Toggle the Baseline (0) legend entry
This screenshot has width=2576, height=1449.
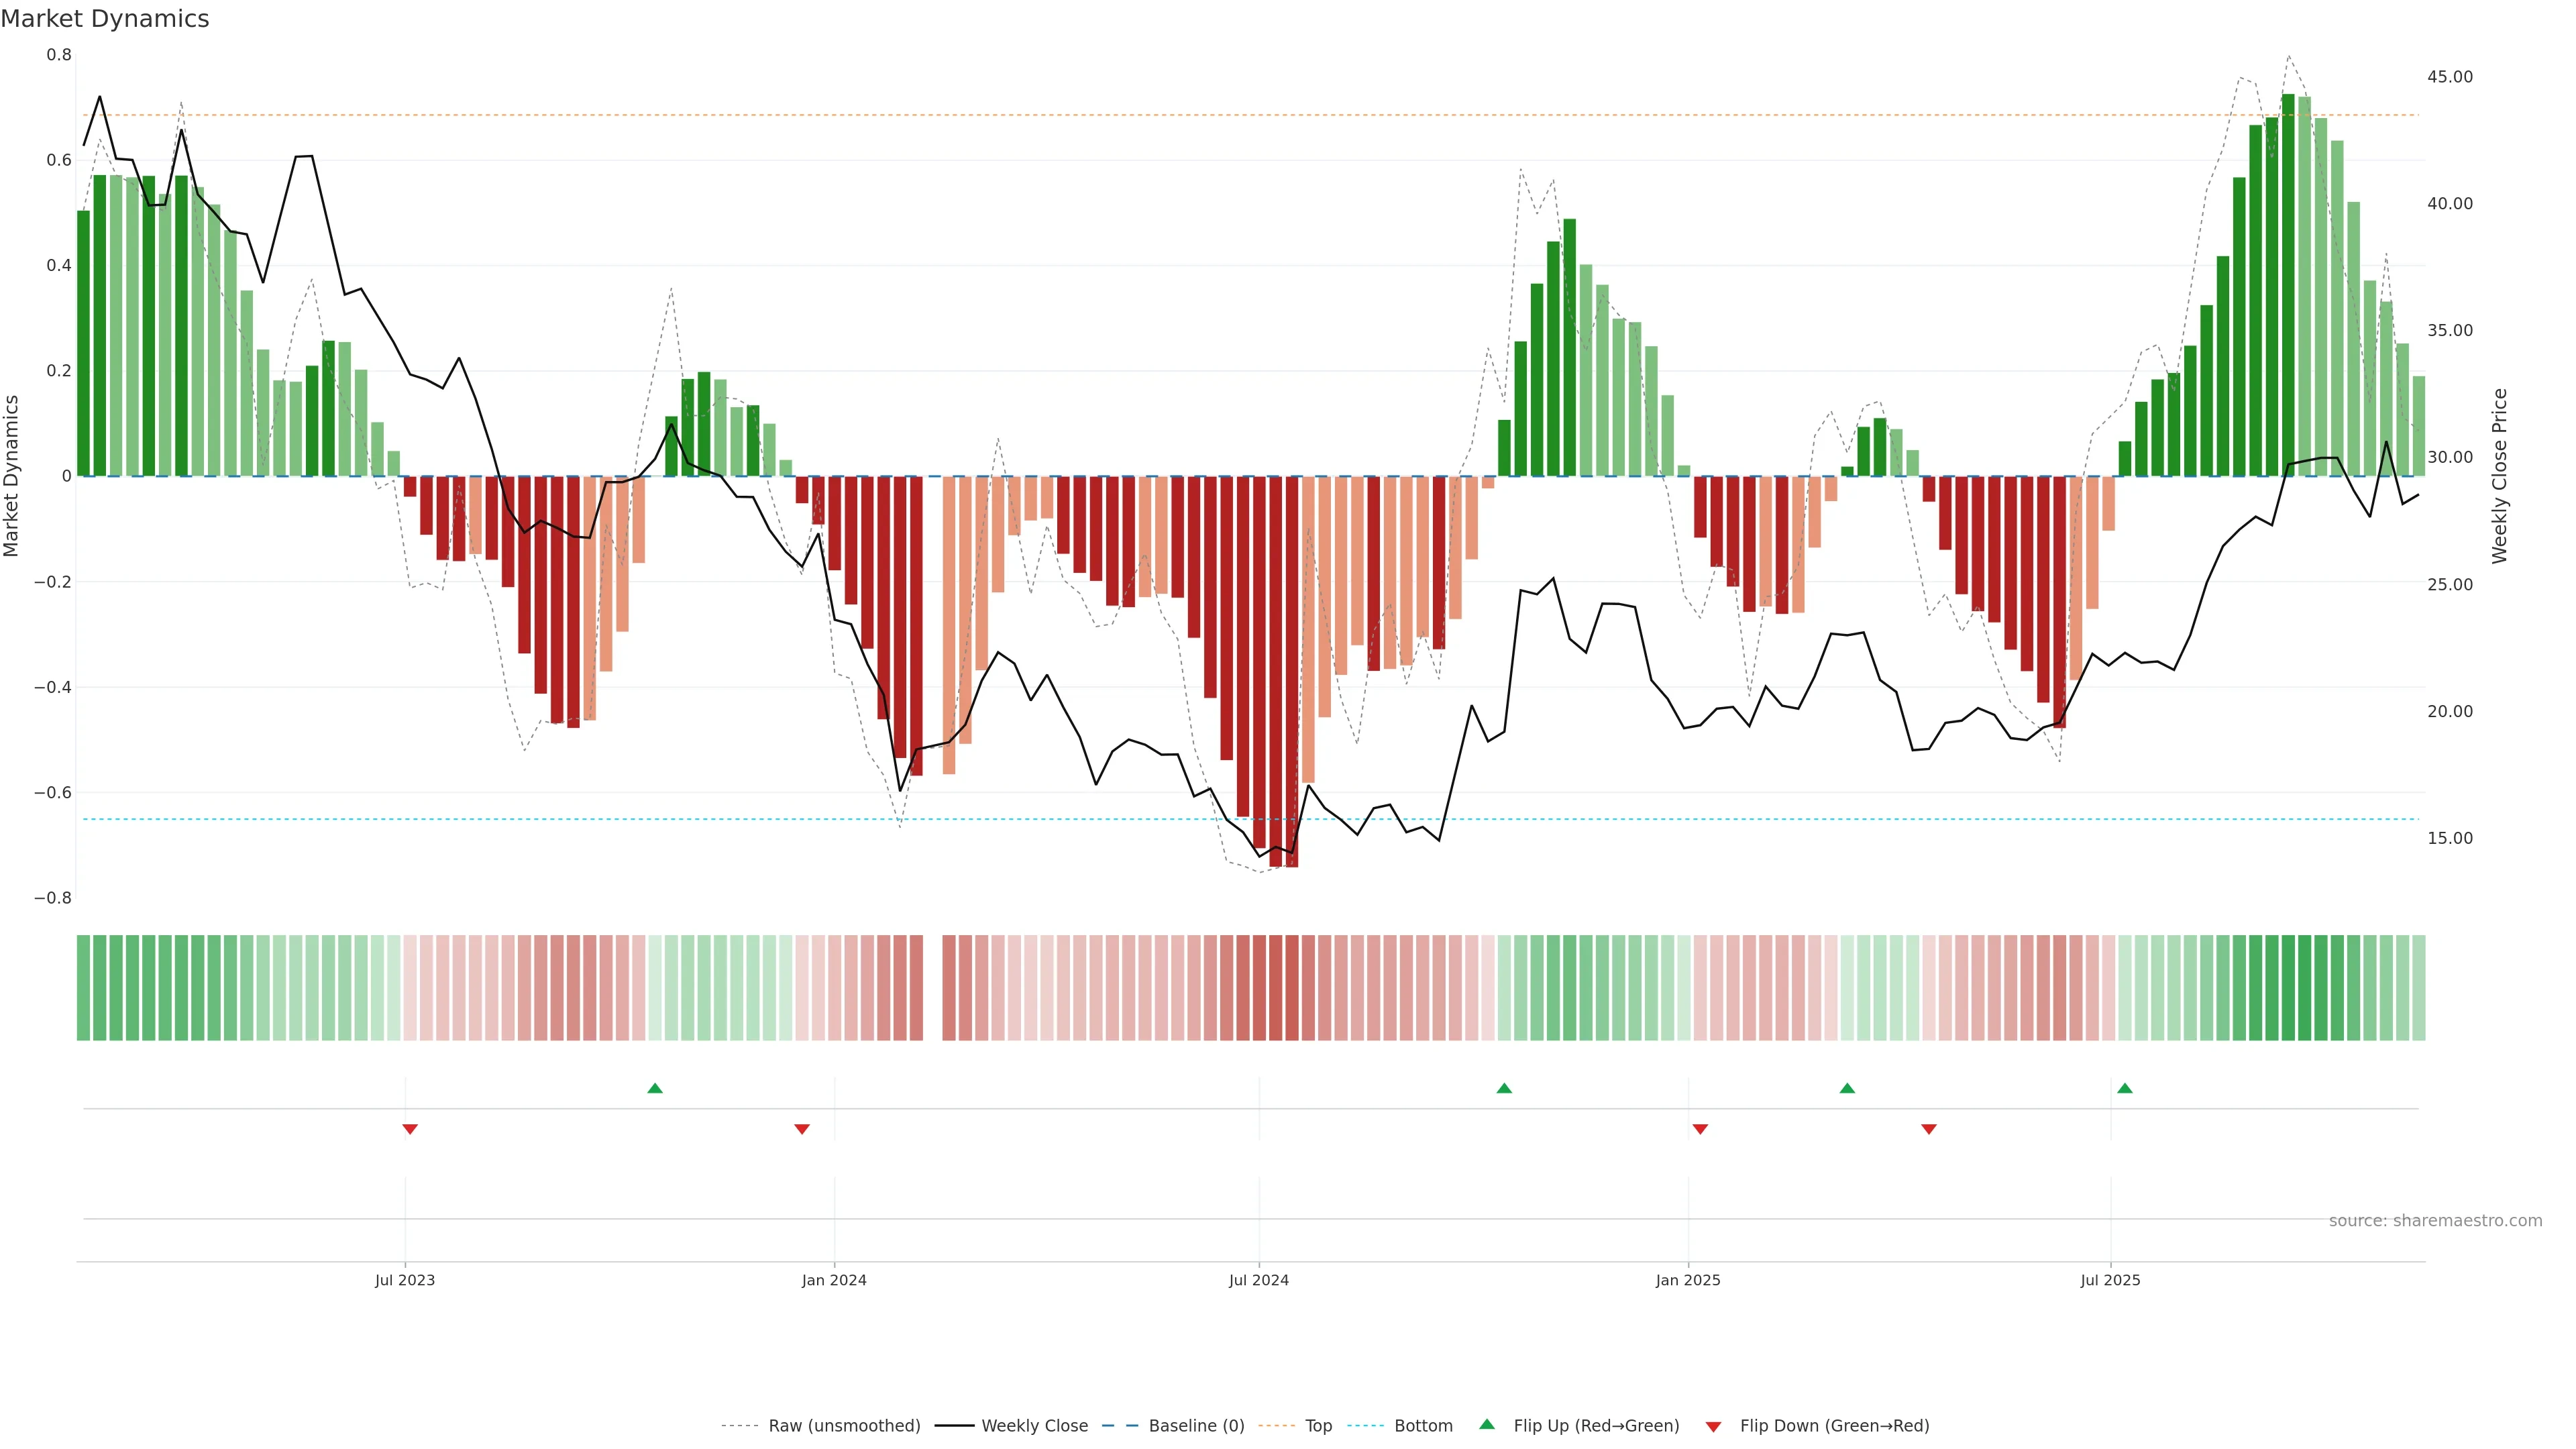click(x=1196, y=1426)
